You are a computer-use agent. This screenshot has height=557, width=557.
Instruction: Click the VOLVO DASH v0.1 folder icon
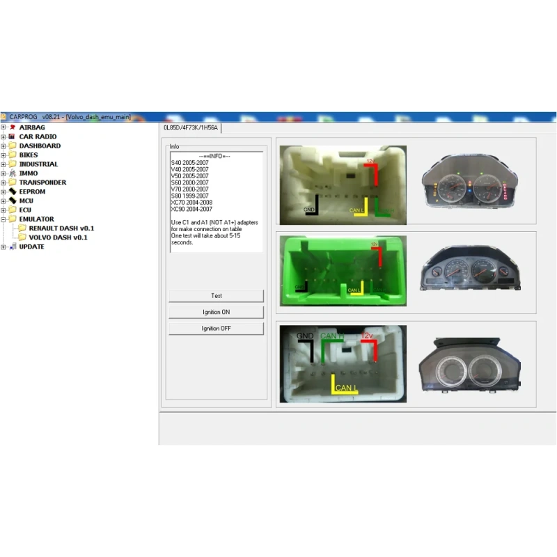[22, 237]
